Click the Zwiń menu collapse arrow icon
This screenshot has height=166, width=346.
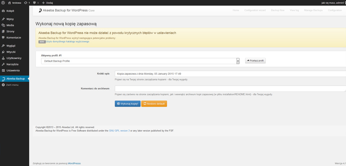(3, 85)
